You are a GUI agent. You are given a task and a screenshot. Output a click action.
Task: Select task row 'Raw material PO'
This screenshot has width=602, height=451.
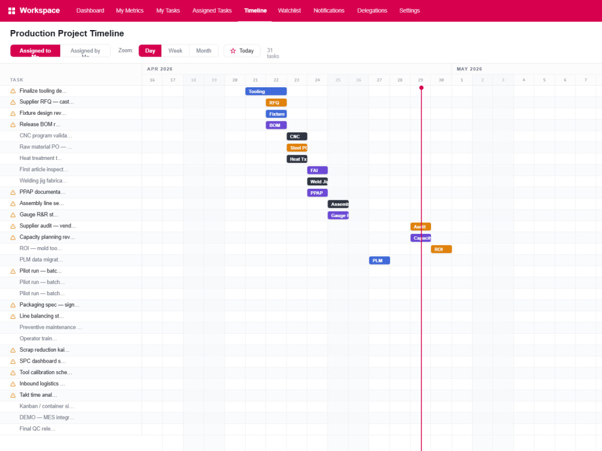[x=71, y=147]
